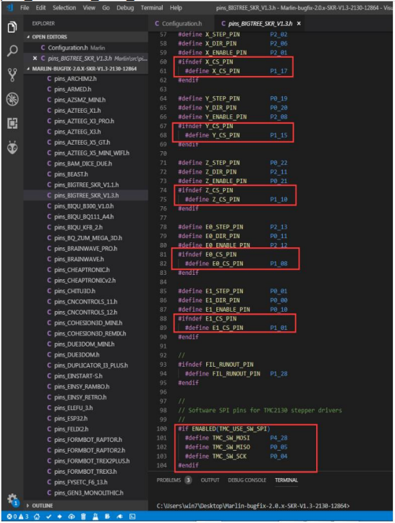Screen dimensions: 395x523
Task: Close pins_BIGTREE_SKR_V1.3.h in Open Editors list
Action: [x=35, y=59]
